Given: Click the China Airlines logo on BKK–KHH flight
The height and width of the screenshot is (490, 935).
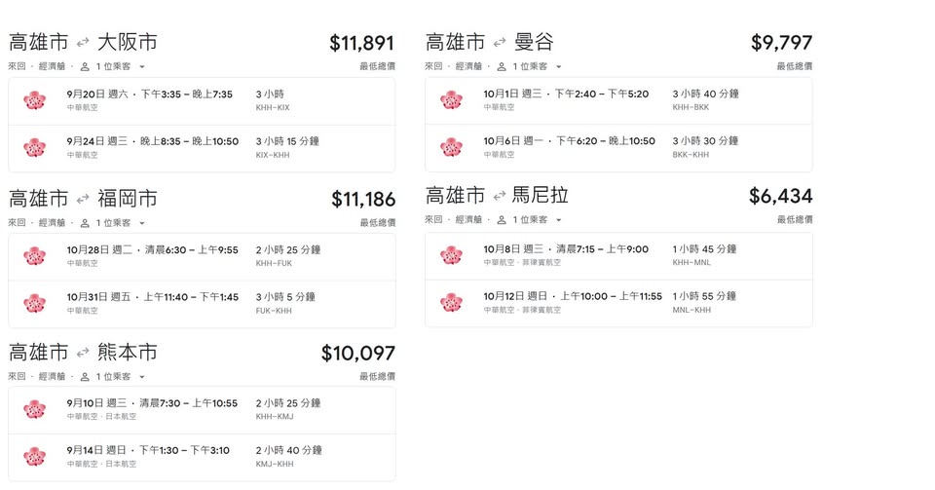Looking at the screenshot, I should click(451, 147).
